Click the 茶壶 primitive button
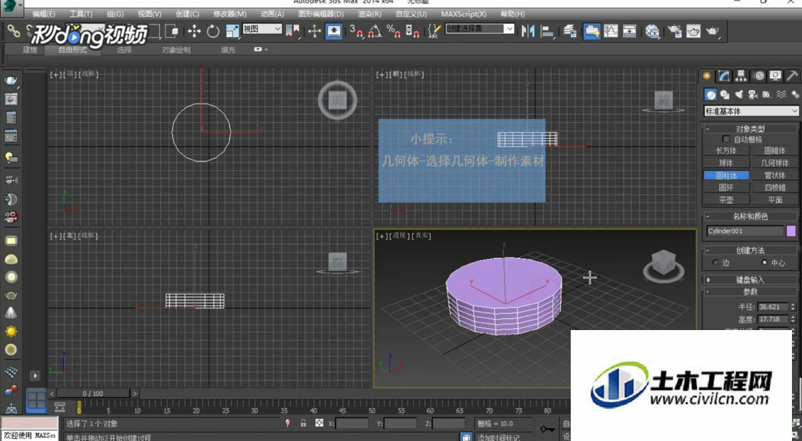 726,200
